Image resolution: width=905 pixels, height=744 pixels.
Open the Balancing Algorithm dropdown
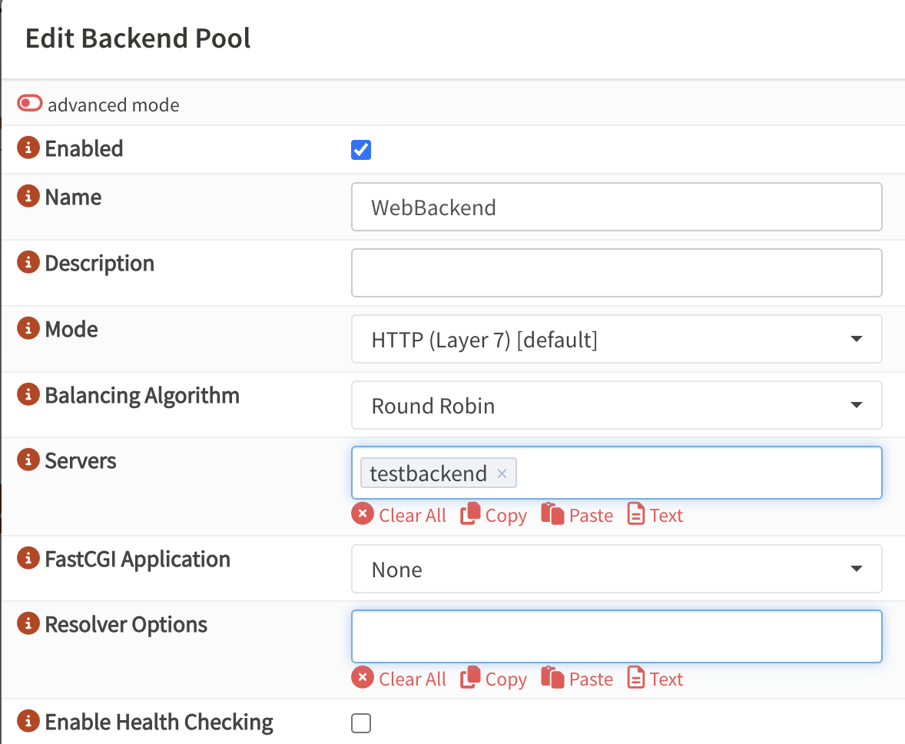[x=616, y=405]
